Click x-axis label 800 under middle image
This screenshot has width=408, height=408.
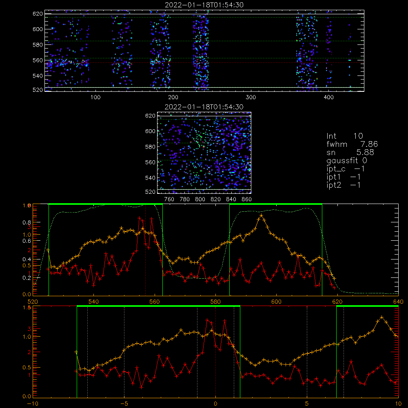pyautogui.click(x=200, y=200)
